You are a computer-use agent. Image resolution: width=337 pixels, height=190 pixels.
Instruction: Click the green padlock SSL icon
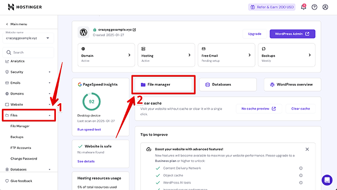94,29
